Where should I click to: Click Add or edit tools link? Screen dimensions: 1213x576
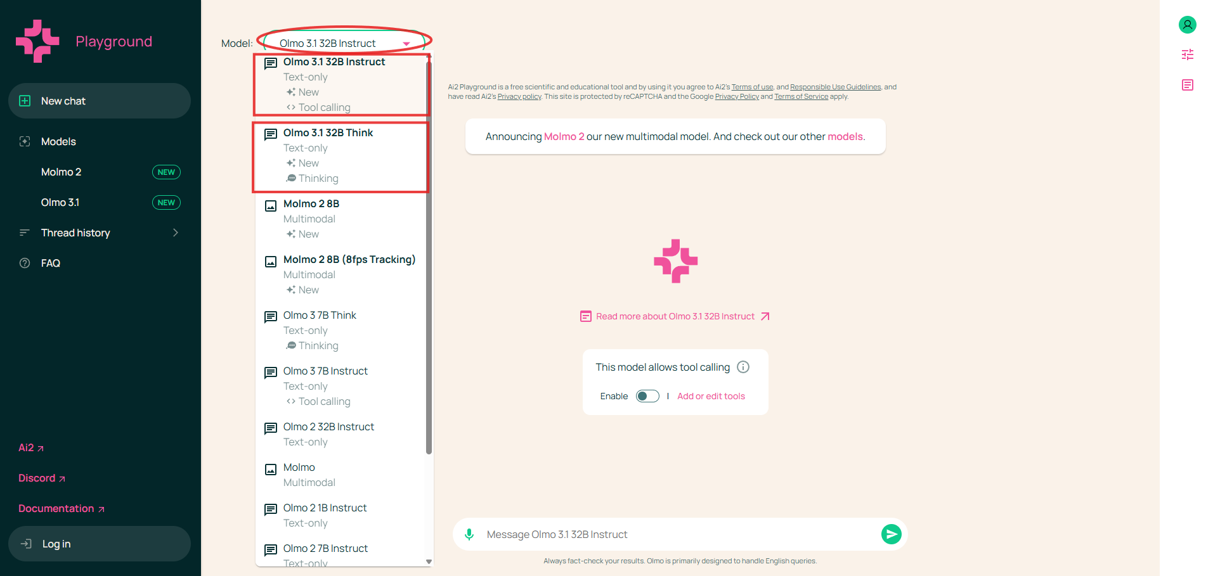click(711, 396)
